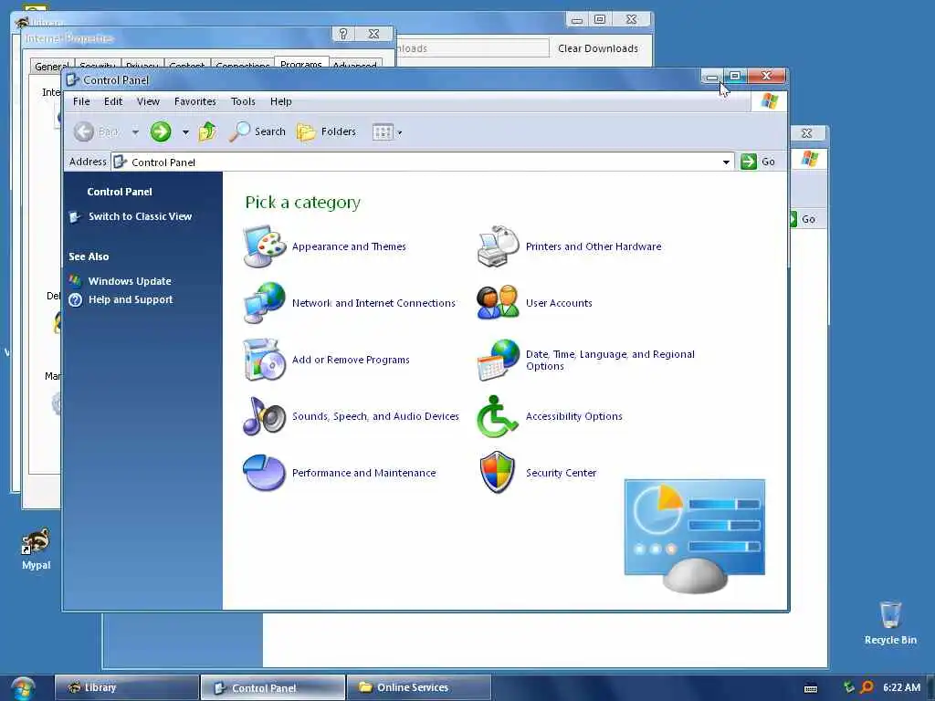This screenshot has width=935, height=701.
Task: Click the Windows Update sidebar icon
Action: tap(75, 281)
